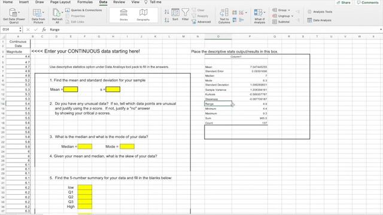Expand the Refresh All dropdown arrow
383x215 pixels.
coord(62,12)
